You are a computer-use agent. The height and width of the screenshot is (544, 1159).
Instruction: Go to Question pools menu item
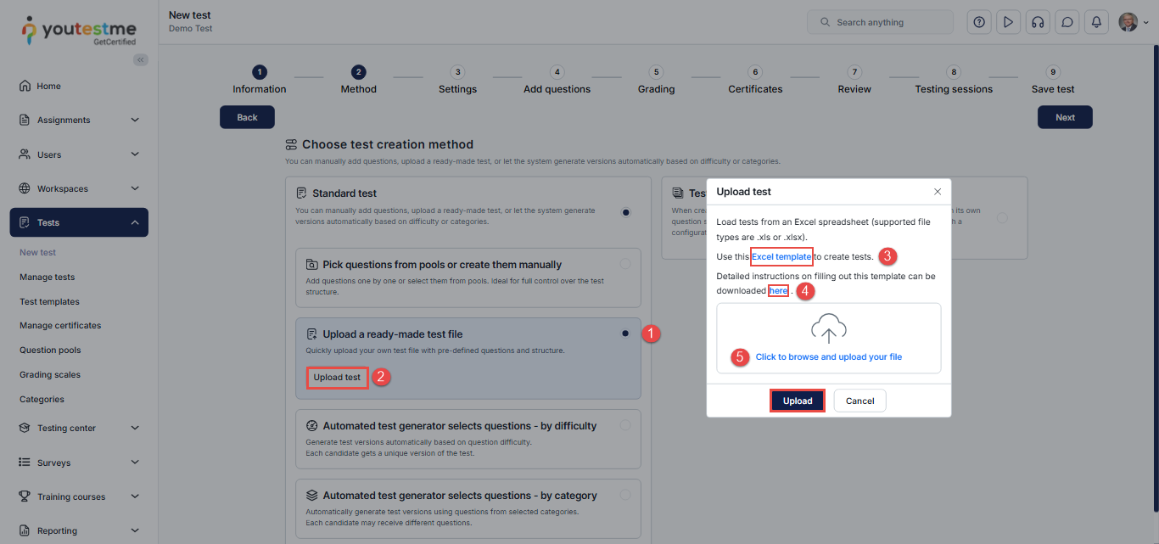(x=50, y=350)
